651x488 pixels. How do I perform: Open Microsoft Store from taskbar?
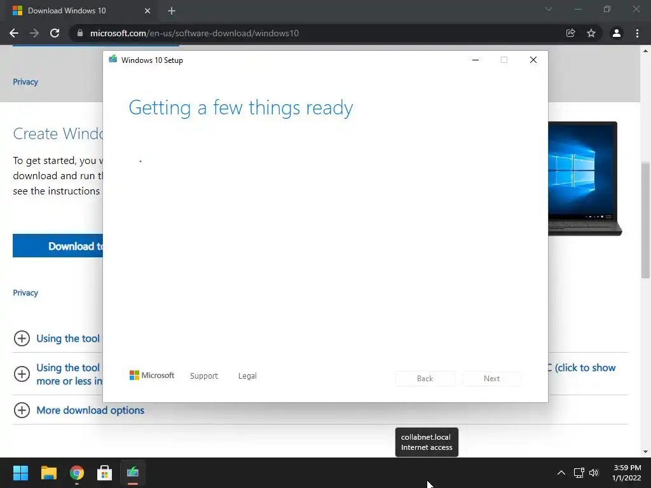point(105,473)
